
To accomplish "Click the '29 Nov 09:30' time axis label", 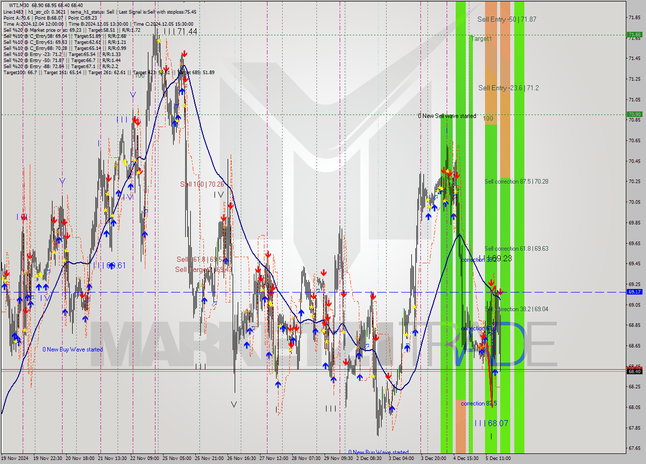I will click(339, 458).
